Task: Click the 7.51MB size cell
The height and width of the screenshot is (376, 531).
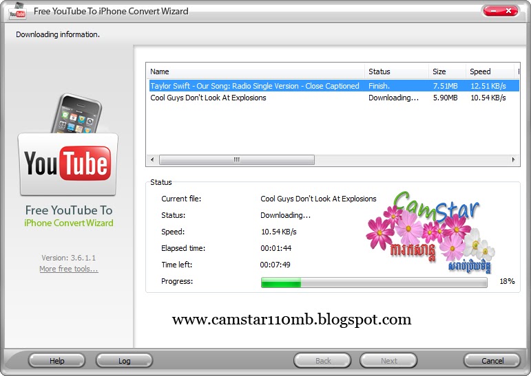Action: [445, 86]
